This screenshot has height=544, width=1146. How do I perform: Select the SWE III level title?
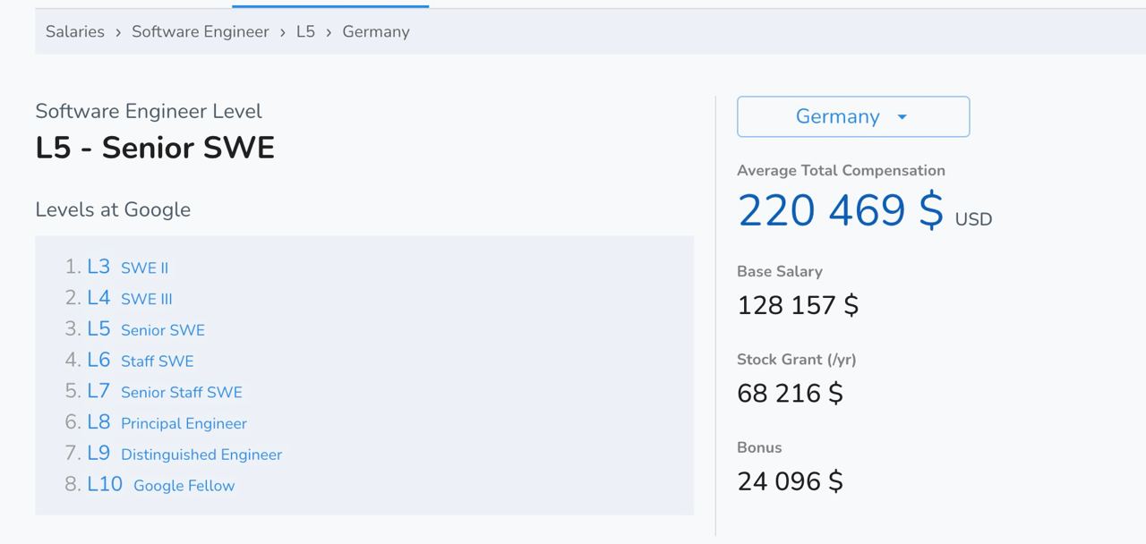(x=147, y=299)
